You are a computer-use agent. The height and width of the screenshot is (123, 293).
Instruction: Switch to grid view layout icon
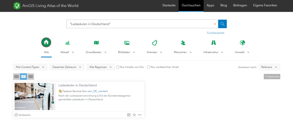click(x=16, y=76)
